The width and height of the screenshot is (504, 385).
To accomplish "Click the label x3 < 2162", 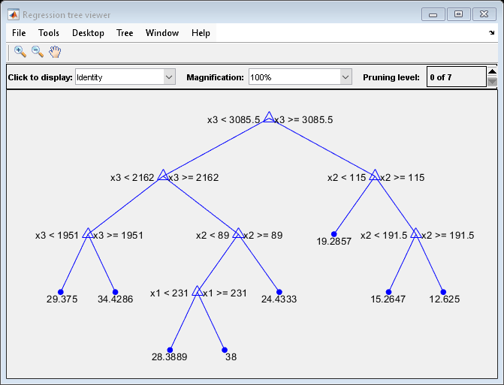I will pos(132,178).
